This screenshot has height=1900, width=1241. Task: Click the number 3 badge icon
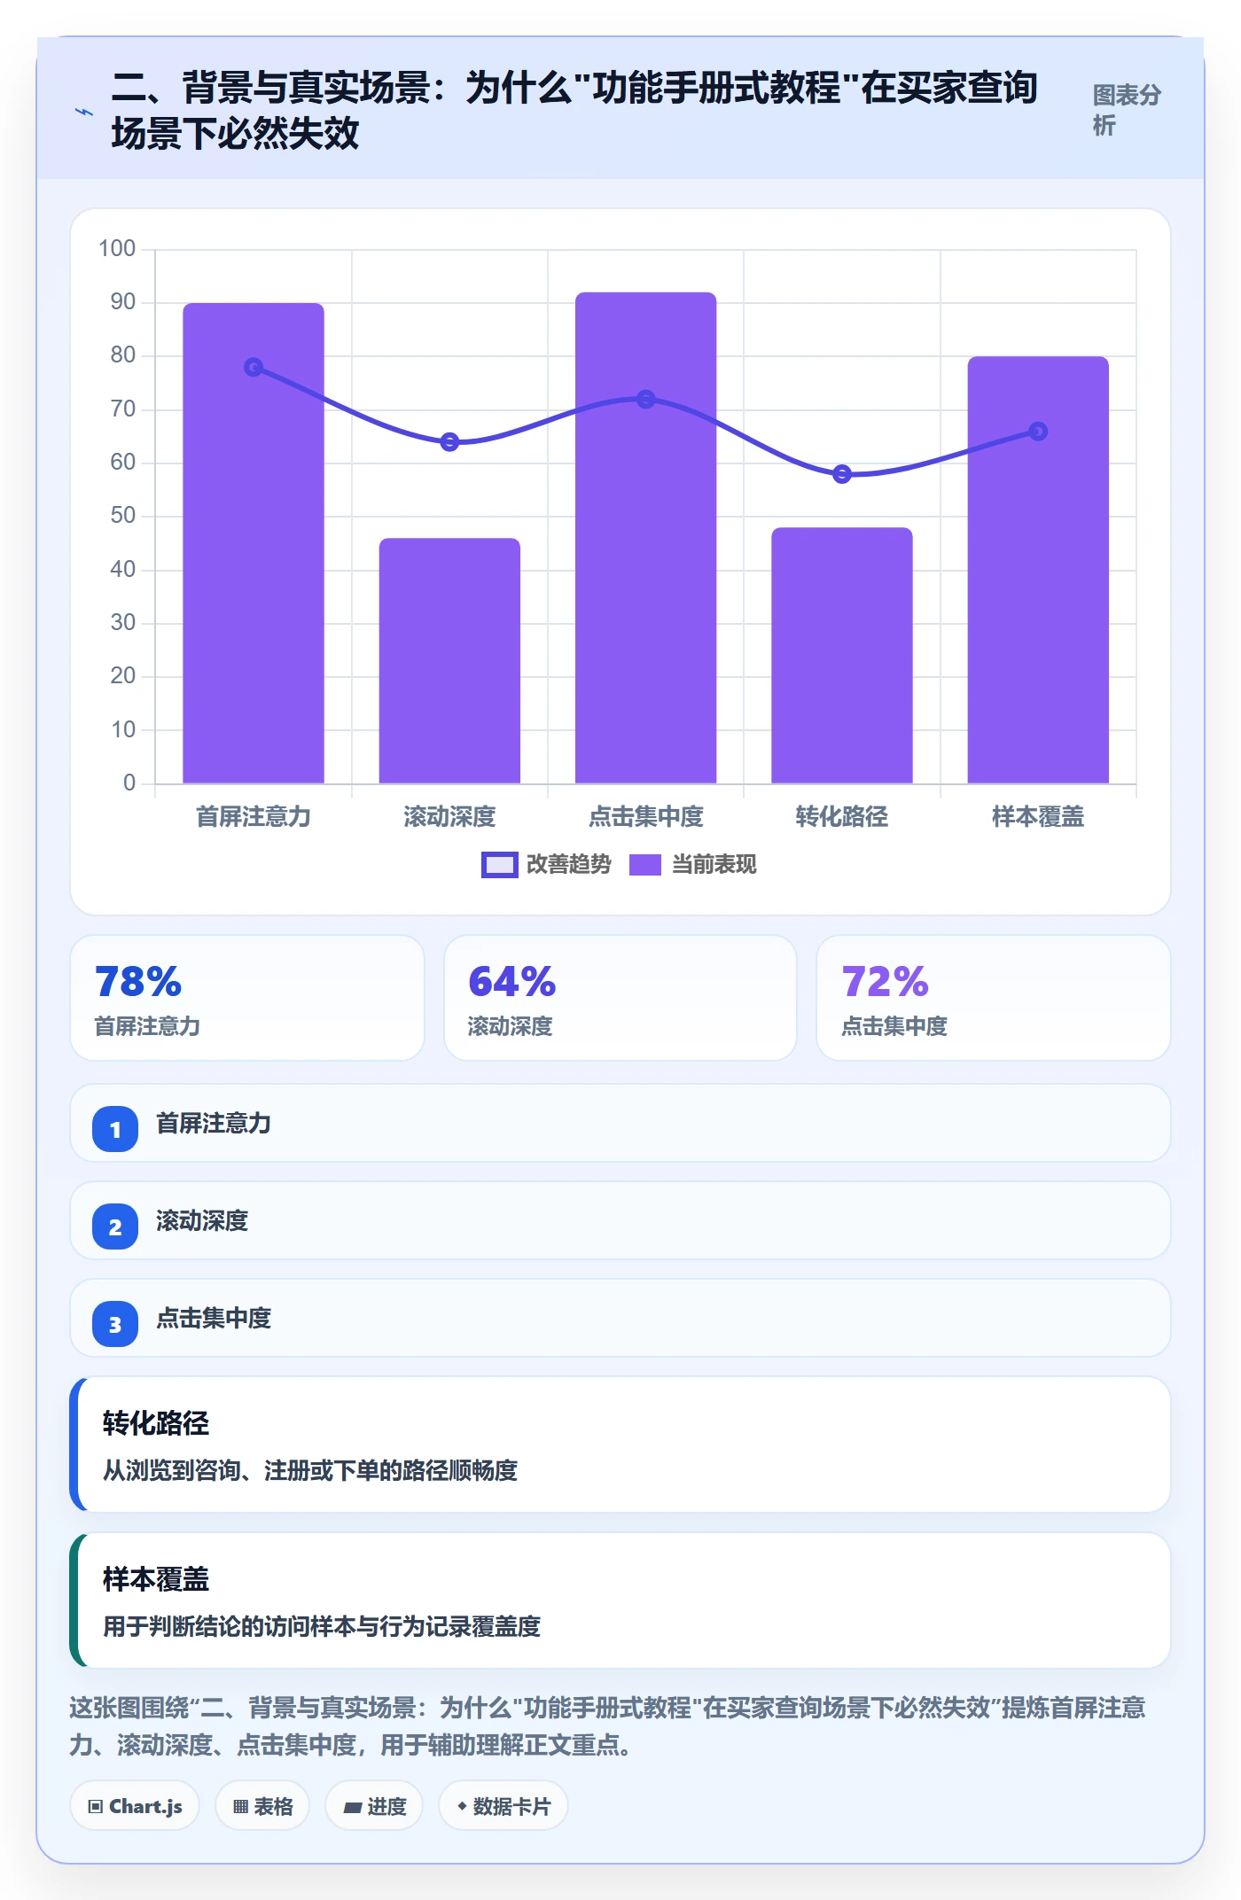[x=115, y=1324]
